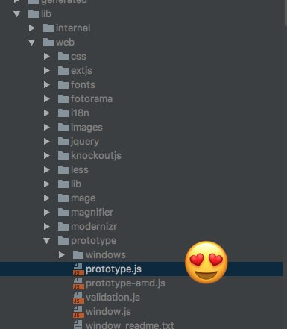Expand the fotorama folder arrow
The image size is (287, 329).
[47, 99]
